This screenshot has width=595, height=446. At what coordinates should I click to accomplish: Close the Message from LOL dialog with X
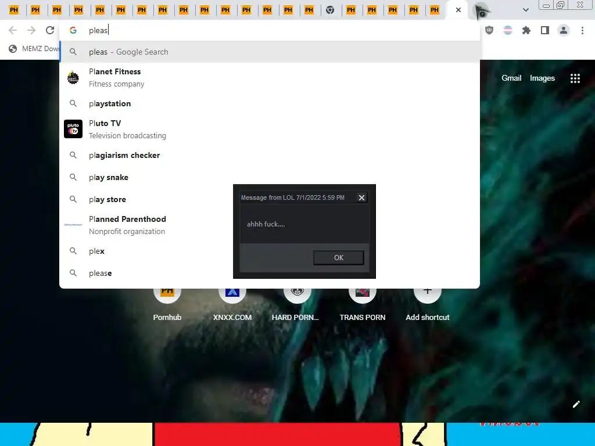tap(361, 197)
